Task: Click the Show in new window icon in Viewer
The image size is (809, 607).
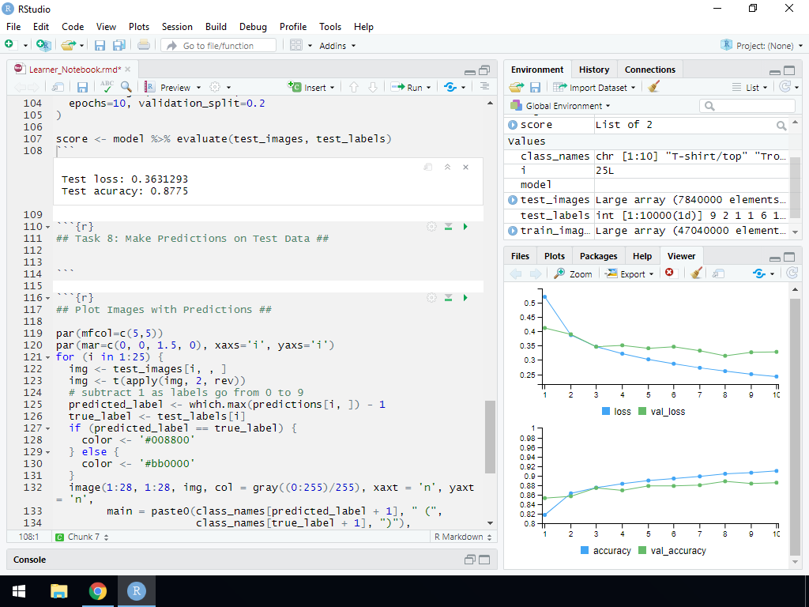Action: [717, 273]
